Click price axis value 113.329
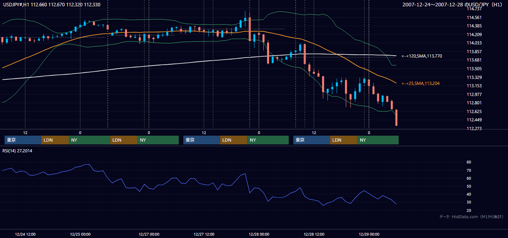508x238 pixels. pos(474,77)
